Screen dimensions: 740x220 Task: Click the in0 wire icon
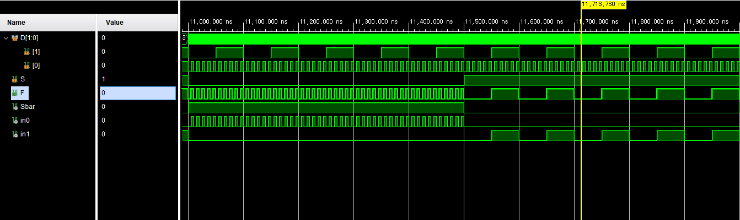tap(15, 120)
